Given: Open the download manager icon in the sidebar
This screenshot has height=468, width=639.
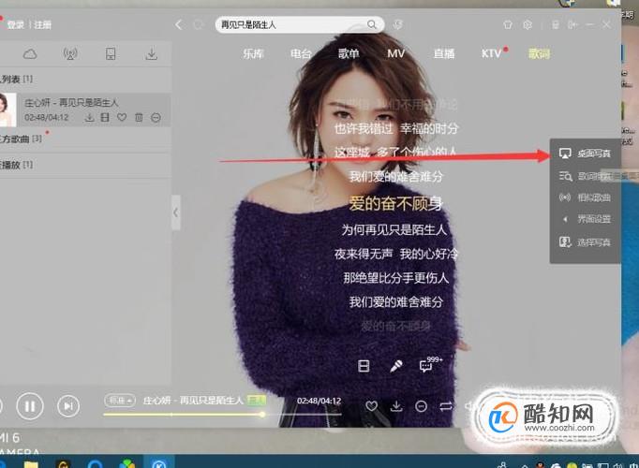Looking at the screenshot, I should tap(151, 53).
